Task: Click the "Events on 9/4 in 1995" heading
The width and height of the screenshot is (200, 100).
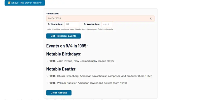Action: click(x=67, y=46)
